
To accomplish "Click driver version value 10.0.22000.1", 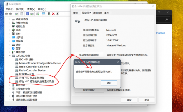I will 113,40.
